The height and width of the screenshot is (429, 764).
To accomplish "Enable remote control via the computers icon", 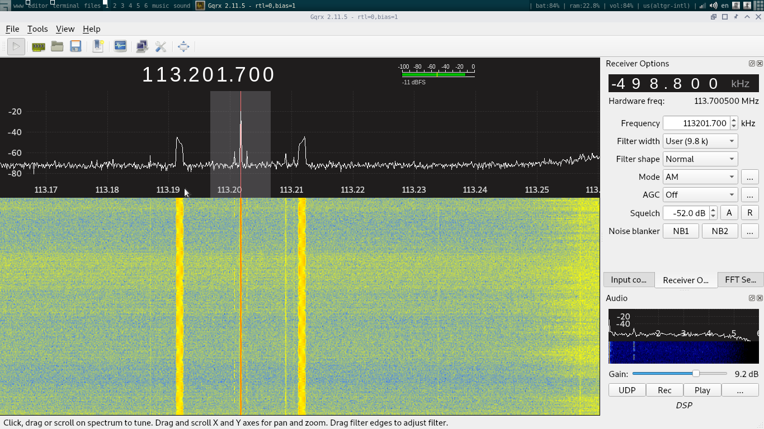I will point(142,46).
